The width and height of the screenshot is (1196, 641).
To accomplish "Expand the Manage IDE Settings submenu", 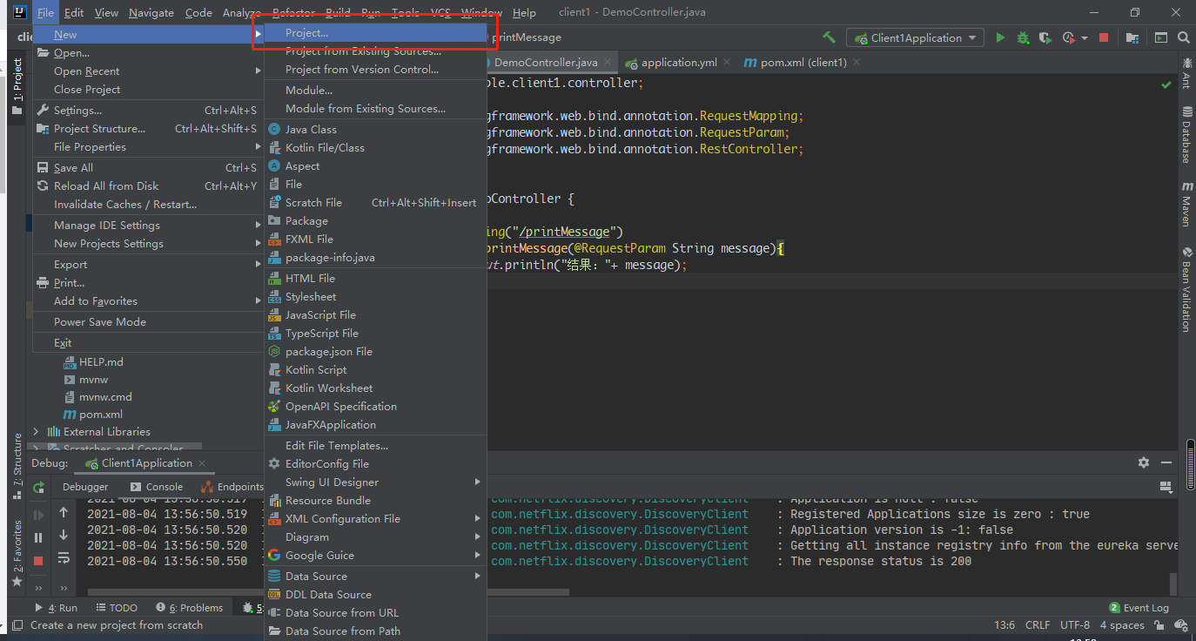I will click(x=148, y=226).
